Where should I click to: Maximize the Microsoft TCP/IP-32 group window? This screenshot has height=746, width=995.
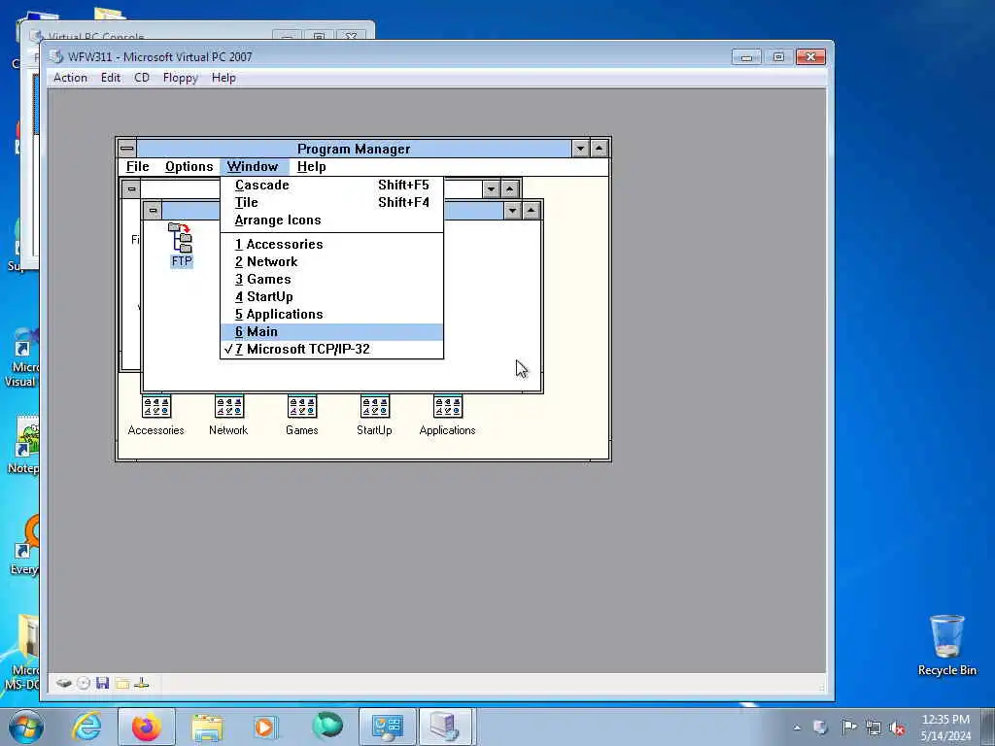coord(532,211)
